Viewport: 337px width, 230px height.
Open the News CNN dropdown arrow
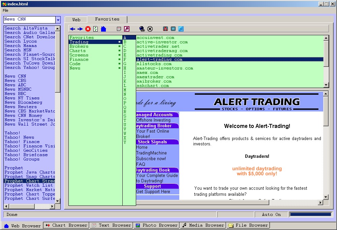coord(58,20)
